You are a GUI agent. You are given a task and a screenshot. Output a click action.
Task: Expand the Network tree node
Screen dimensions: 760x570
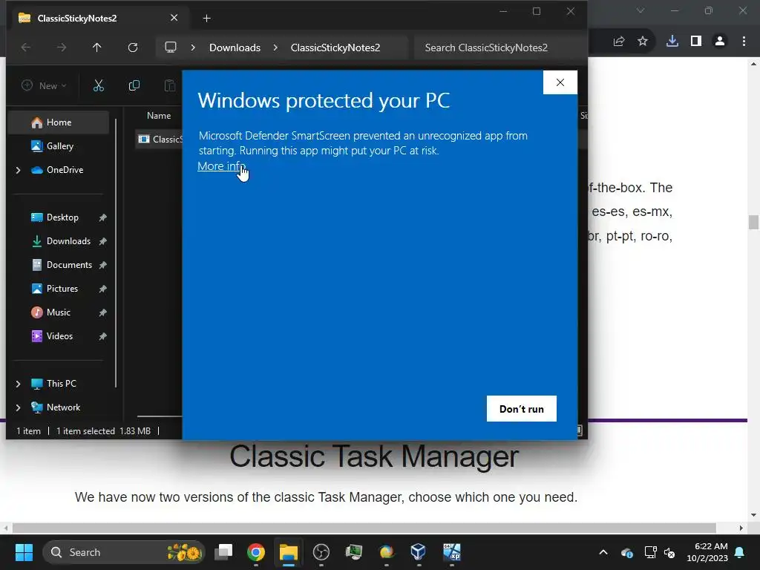click(18, 407)
